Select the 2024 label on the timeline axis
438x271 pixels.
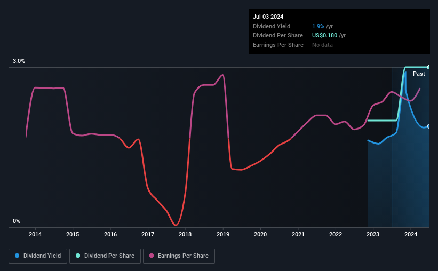(x=411, y=234)
